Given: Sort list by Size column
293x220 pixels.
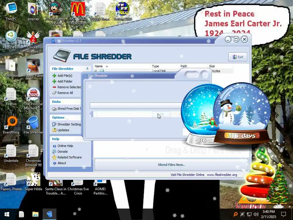Looking at the screenshot, I should coord(220,66).
